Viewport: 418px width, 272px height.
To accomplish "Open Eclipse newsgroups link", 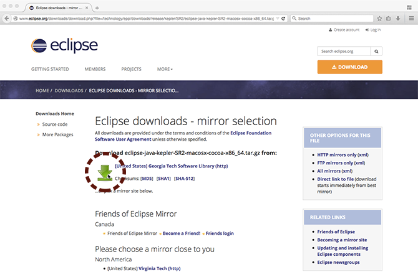I will (338, 262).
